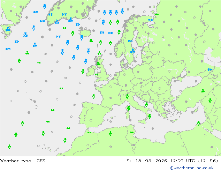
Task: Click the half-filled circle over northern Spain
Action: 92,108
